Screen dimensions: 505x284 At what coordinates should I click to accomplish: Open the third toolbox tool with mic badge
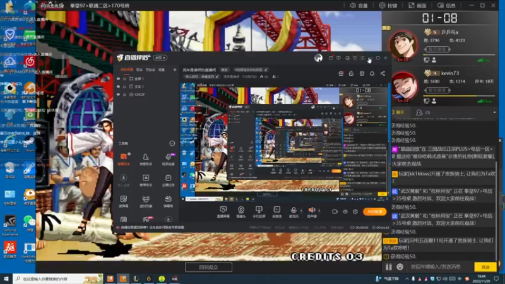[x=168, y=160]
